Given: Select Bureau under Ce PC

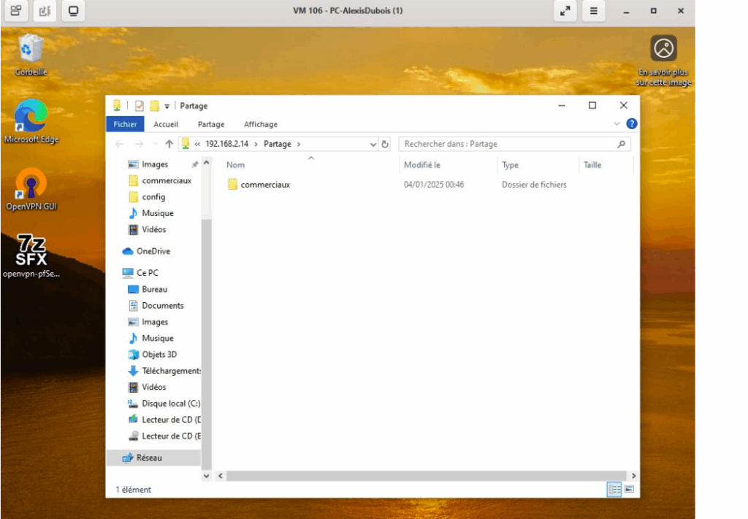Looking at the screenshot, I should (155, 289).
